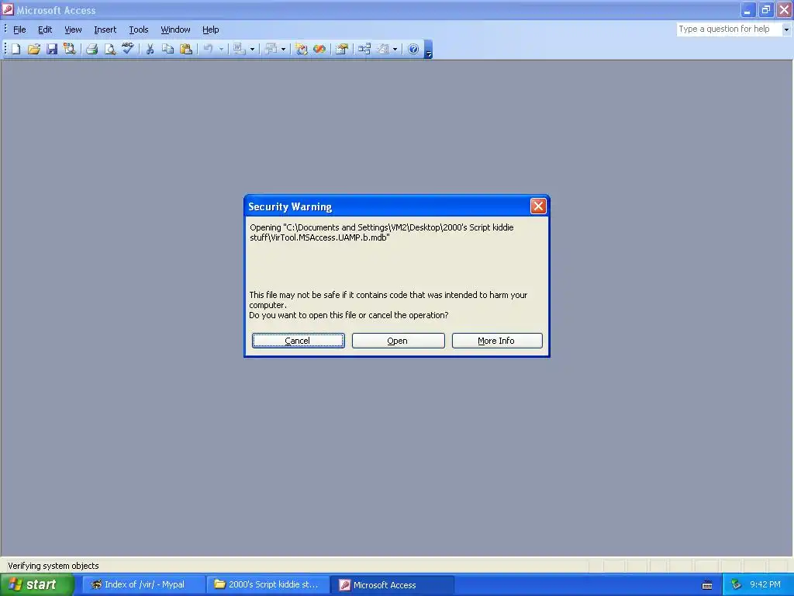
Task: Click the Properties toolbar icon
Action: (342, 49)
